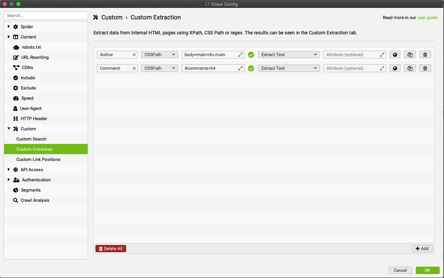The height and width of the screenshot is (278, 444).
Task: Open the user guide link
Action: 427,17
